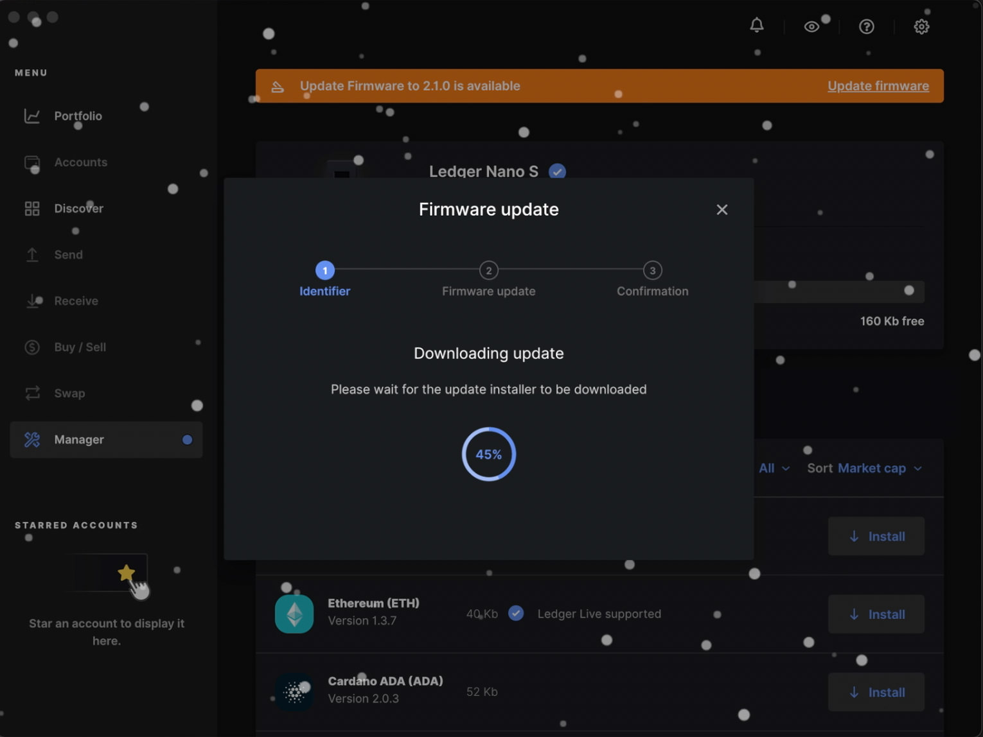Click the '160 Kb free' text
The width and height of the screenshot is (983, 737).
(892, 321)
